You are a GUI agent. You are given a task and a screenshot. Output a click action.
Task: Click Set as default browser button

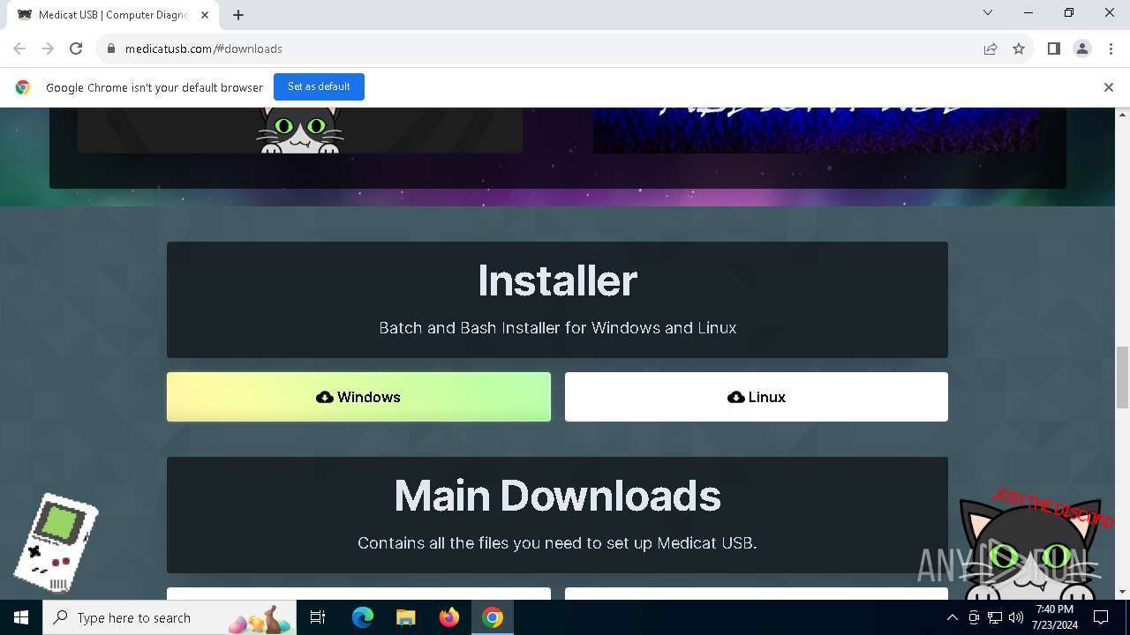click(319, 87)
